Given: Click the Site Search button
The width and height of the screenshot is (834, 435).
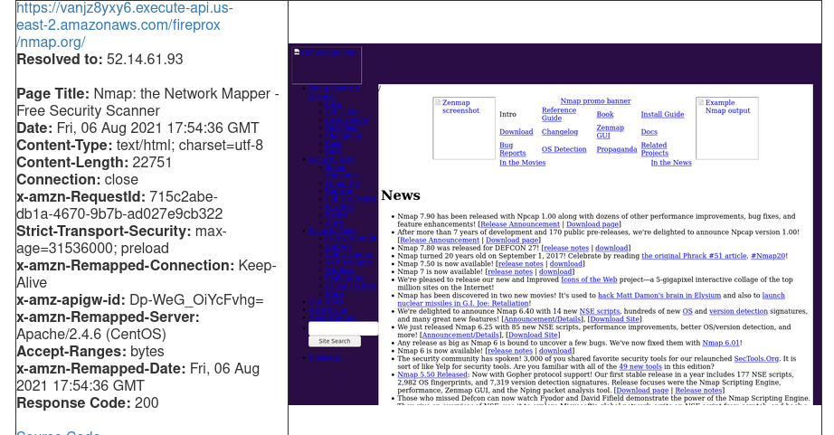Looking at the screenshot, I should [335, 342].
